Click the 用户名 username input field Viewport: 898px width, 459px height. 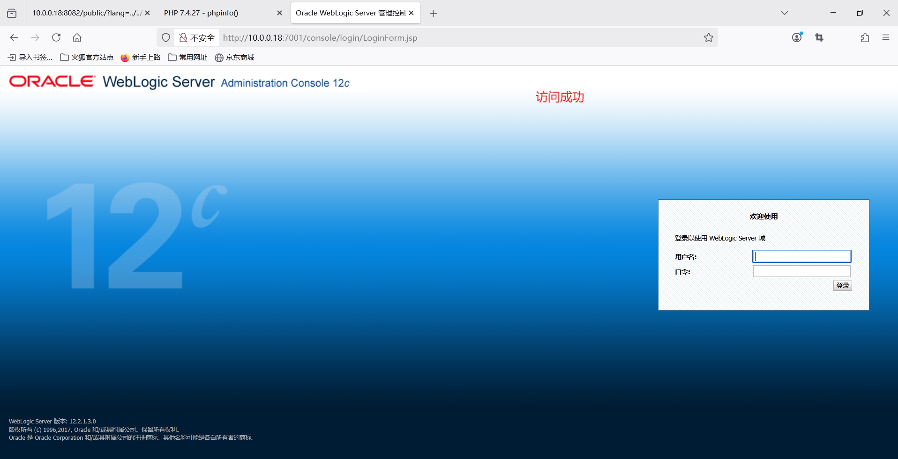(x=801, y=256)
